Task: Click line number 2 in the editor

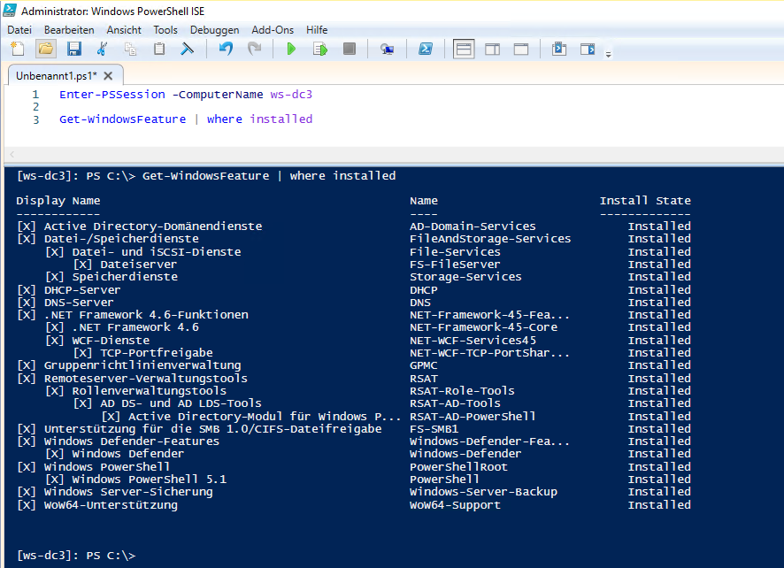Action: (x=35, y=106)
